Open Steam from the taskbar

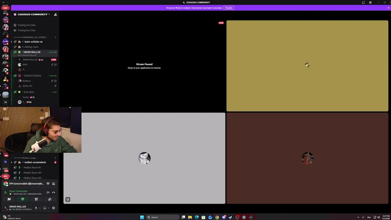click(x=230, y=217)
